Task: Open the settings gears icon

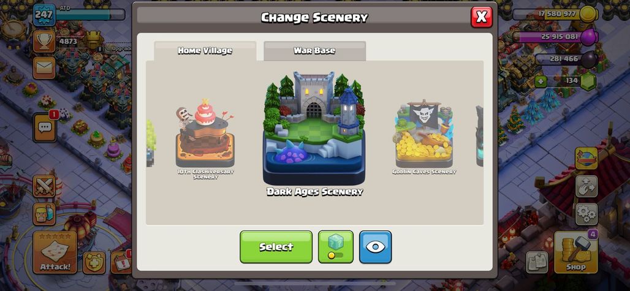Action: pyautogui.click(x=586, y=214)
